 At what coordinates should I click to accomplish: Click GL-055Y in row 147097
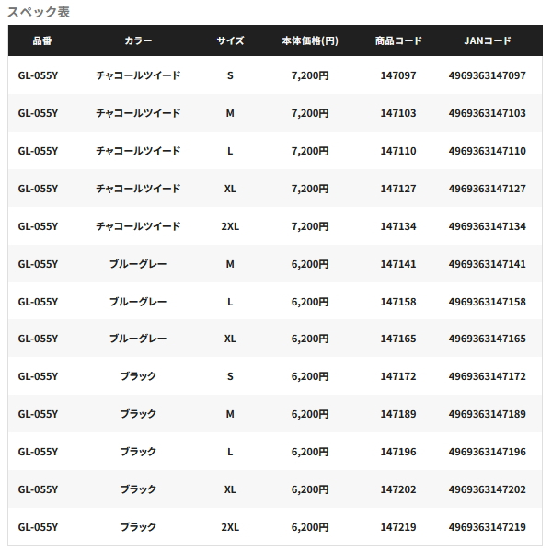click(x=38, y=75)
